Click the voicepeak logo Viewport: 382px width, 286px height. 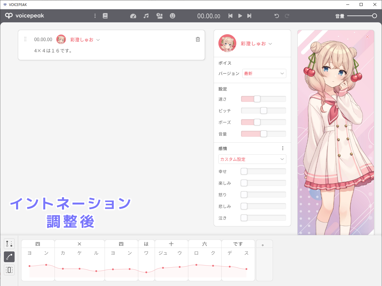click(x=24, y=16)
